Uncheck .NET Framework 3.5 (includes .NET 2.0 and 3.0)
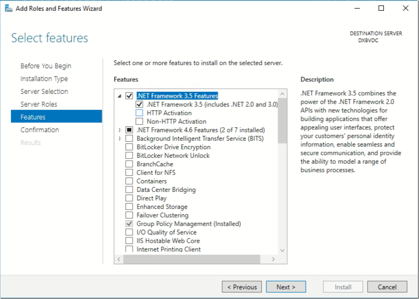The height and width of the screenshot is (299, 419). tap(139, 104)
